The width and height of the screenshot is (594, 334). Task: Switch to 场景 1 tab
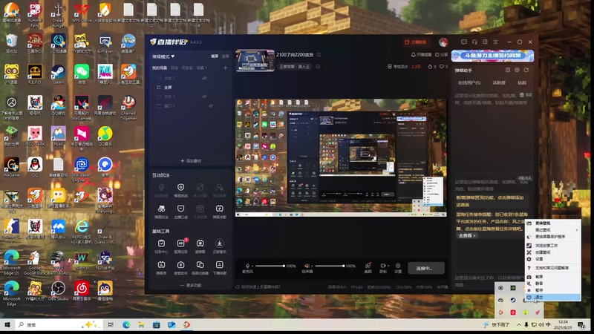(x=201, y=68)
